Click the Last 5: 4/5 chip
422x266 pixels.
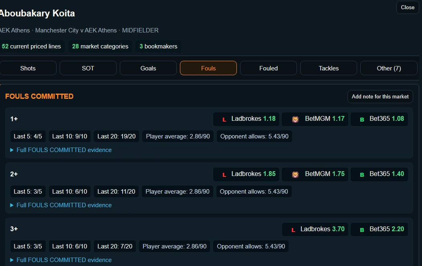click(x=28, y=136)
